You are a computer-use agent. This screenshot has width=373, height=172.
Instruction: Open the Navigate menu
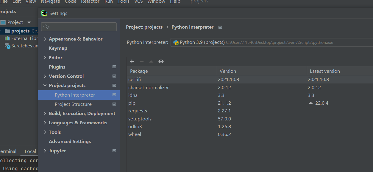point(50,1)
